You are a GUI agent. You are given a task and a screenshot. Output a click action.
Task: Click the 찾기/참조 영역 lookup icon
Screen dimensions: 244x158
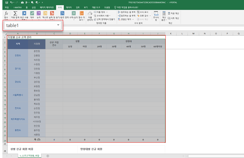[62, 13]
